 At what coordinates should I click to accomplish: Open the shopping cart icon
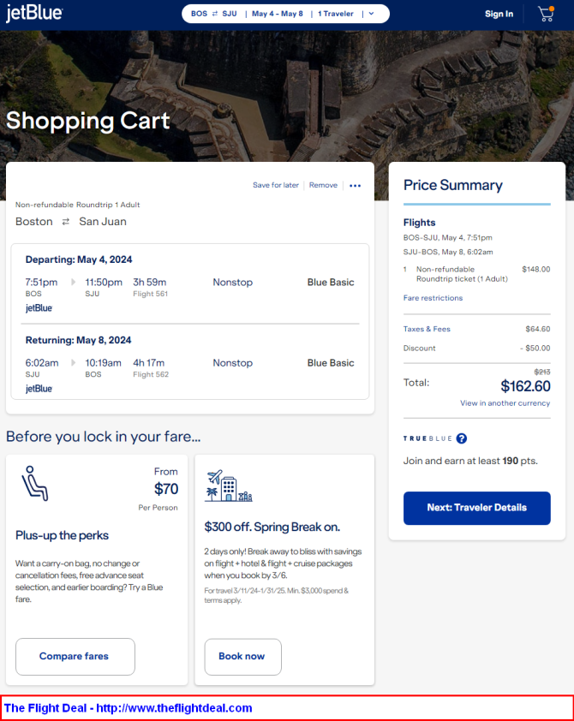pos(546,14)
